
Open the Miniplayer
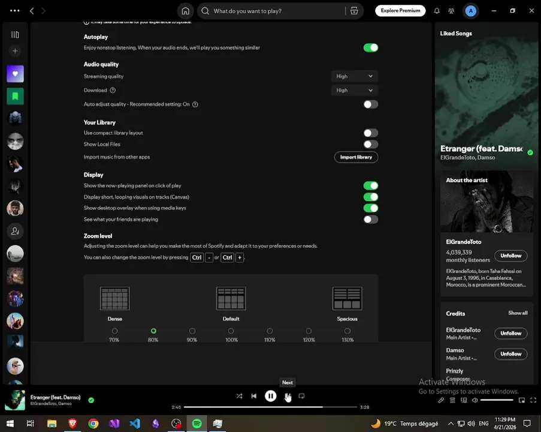pyautogui.click(x=522, y=400)
